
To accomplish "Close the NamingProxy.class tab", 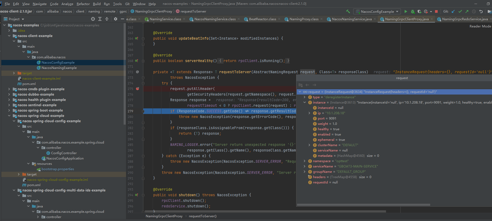I will (x=322, y=19).
